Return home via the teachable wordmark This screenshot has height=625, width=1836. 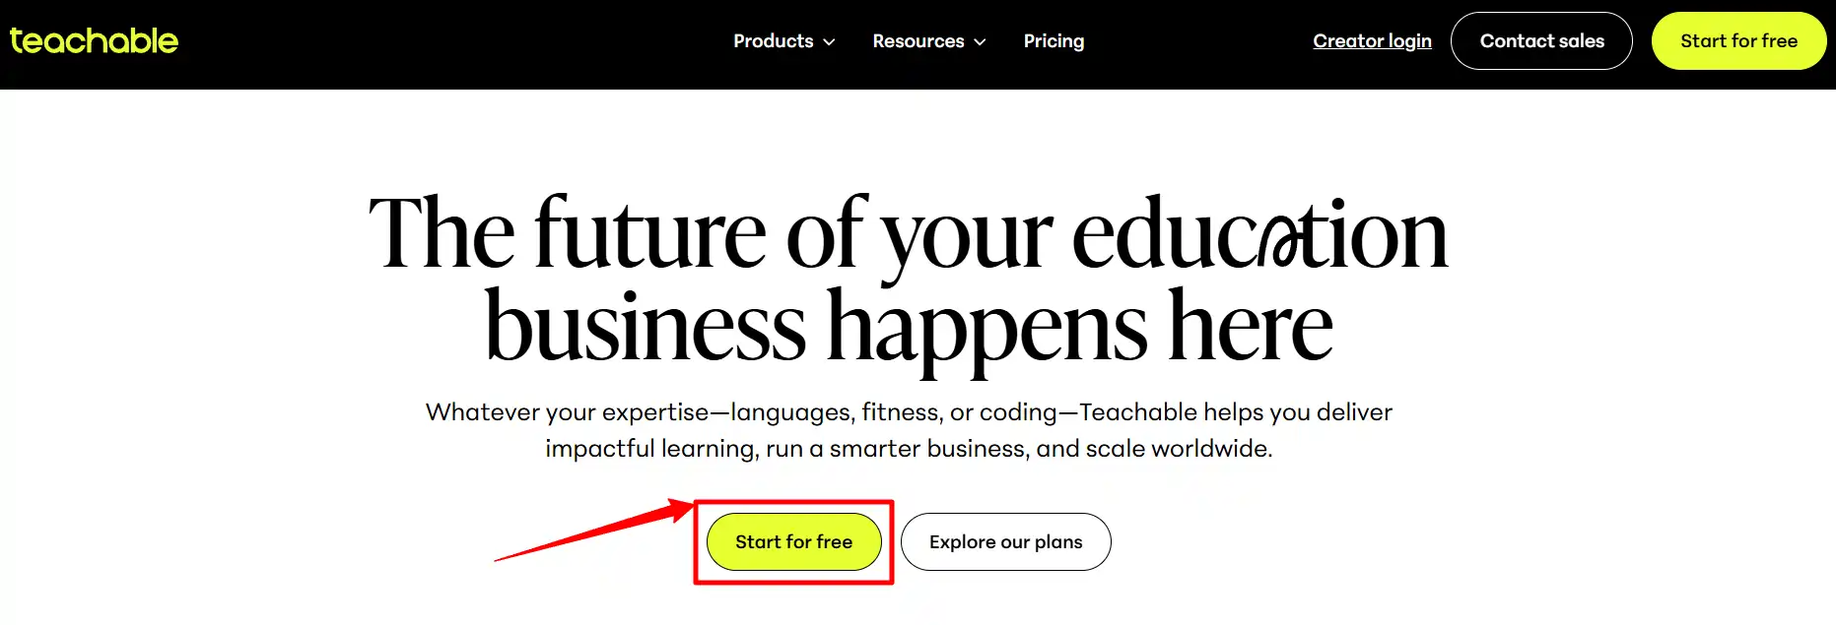point(94,40)
